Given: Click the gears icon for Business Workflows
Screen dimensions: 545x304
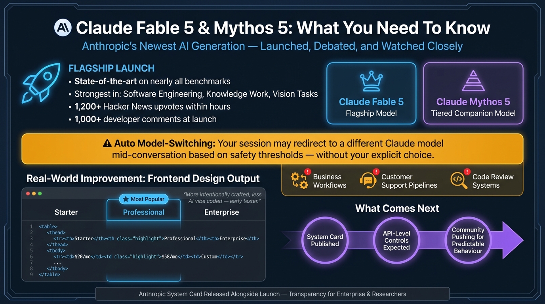Looking at the screenshot, I should click(x=299, y=181).
